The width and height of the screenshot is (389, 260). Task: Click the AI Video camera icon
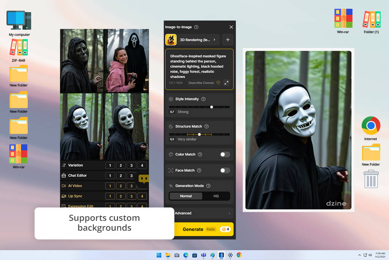pyautogui.click(x=64, y=186)
